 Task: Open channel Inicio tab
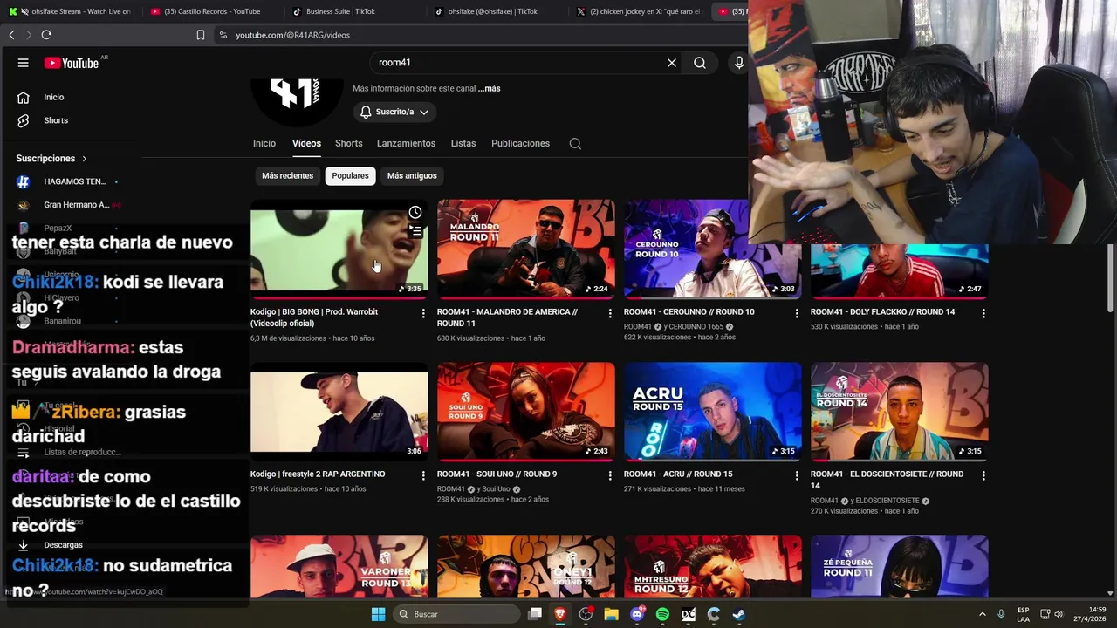264,143
